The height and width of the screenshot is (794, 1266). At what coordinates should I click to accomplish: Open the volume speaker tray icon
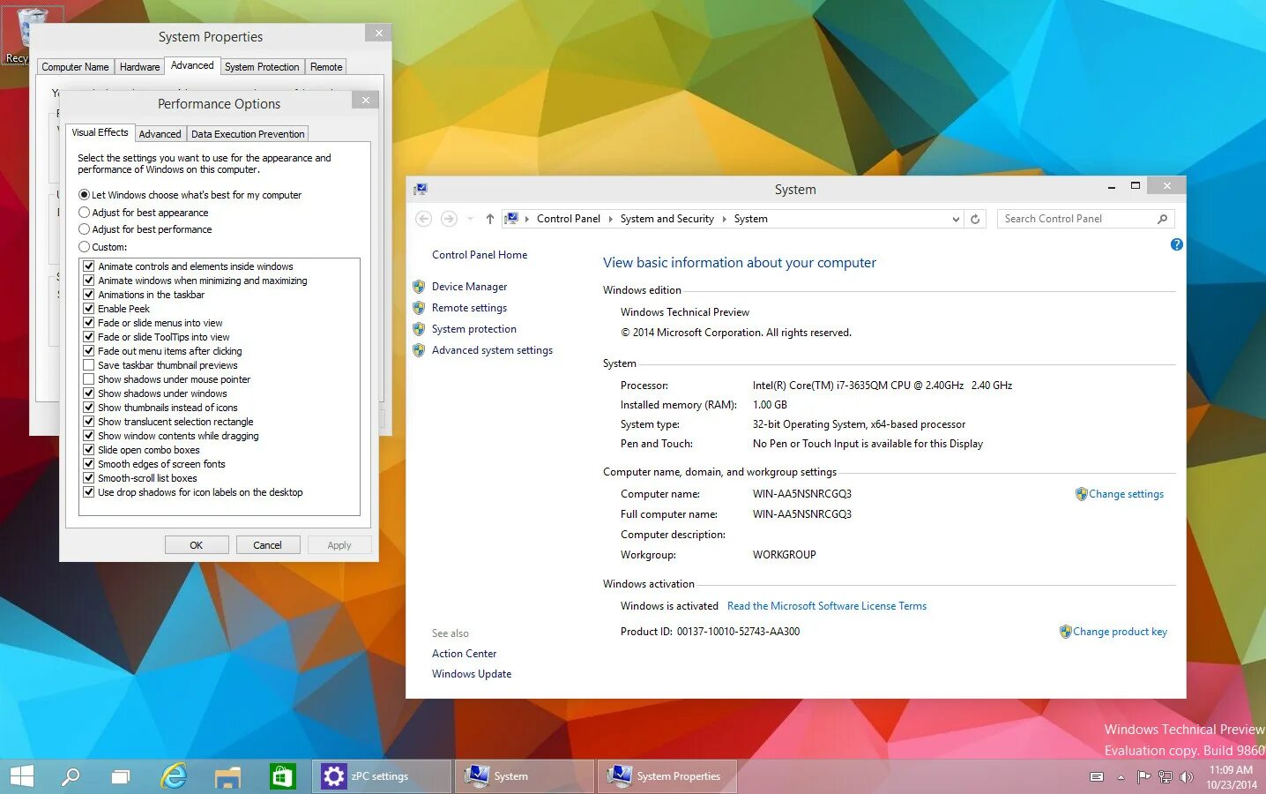coord(1187,777)
